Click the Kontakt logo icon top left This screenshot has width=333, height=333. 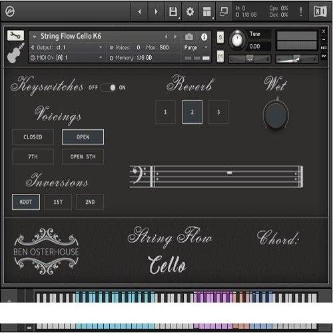(10, 11)
